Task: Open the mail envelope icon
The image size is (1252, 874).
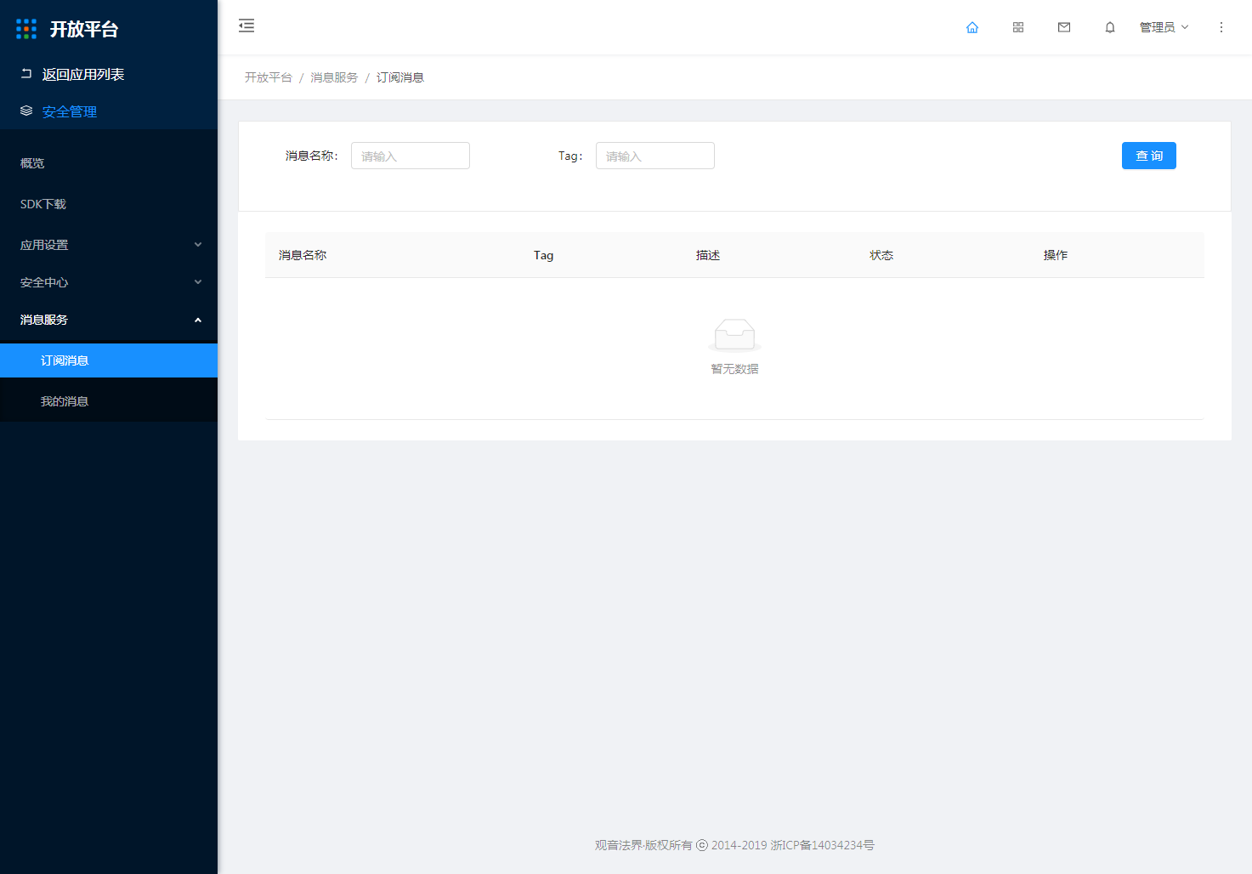Action: 1064,27
